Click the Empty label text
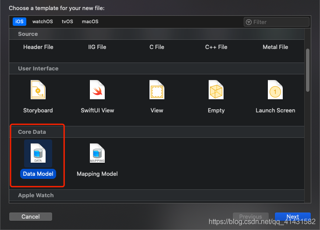Image resolution: width=320 pixels, height=230 pixels. click(x=216, y=110)
